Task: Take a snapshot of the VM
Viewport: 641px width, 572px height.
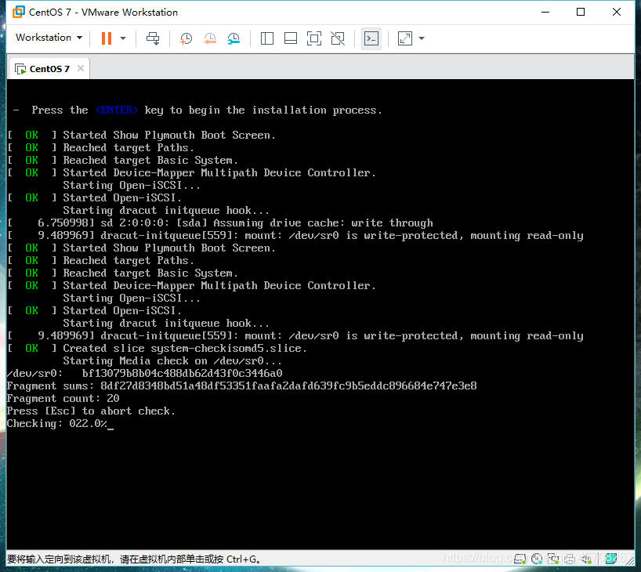Action: pos(186,38)
